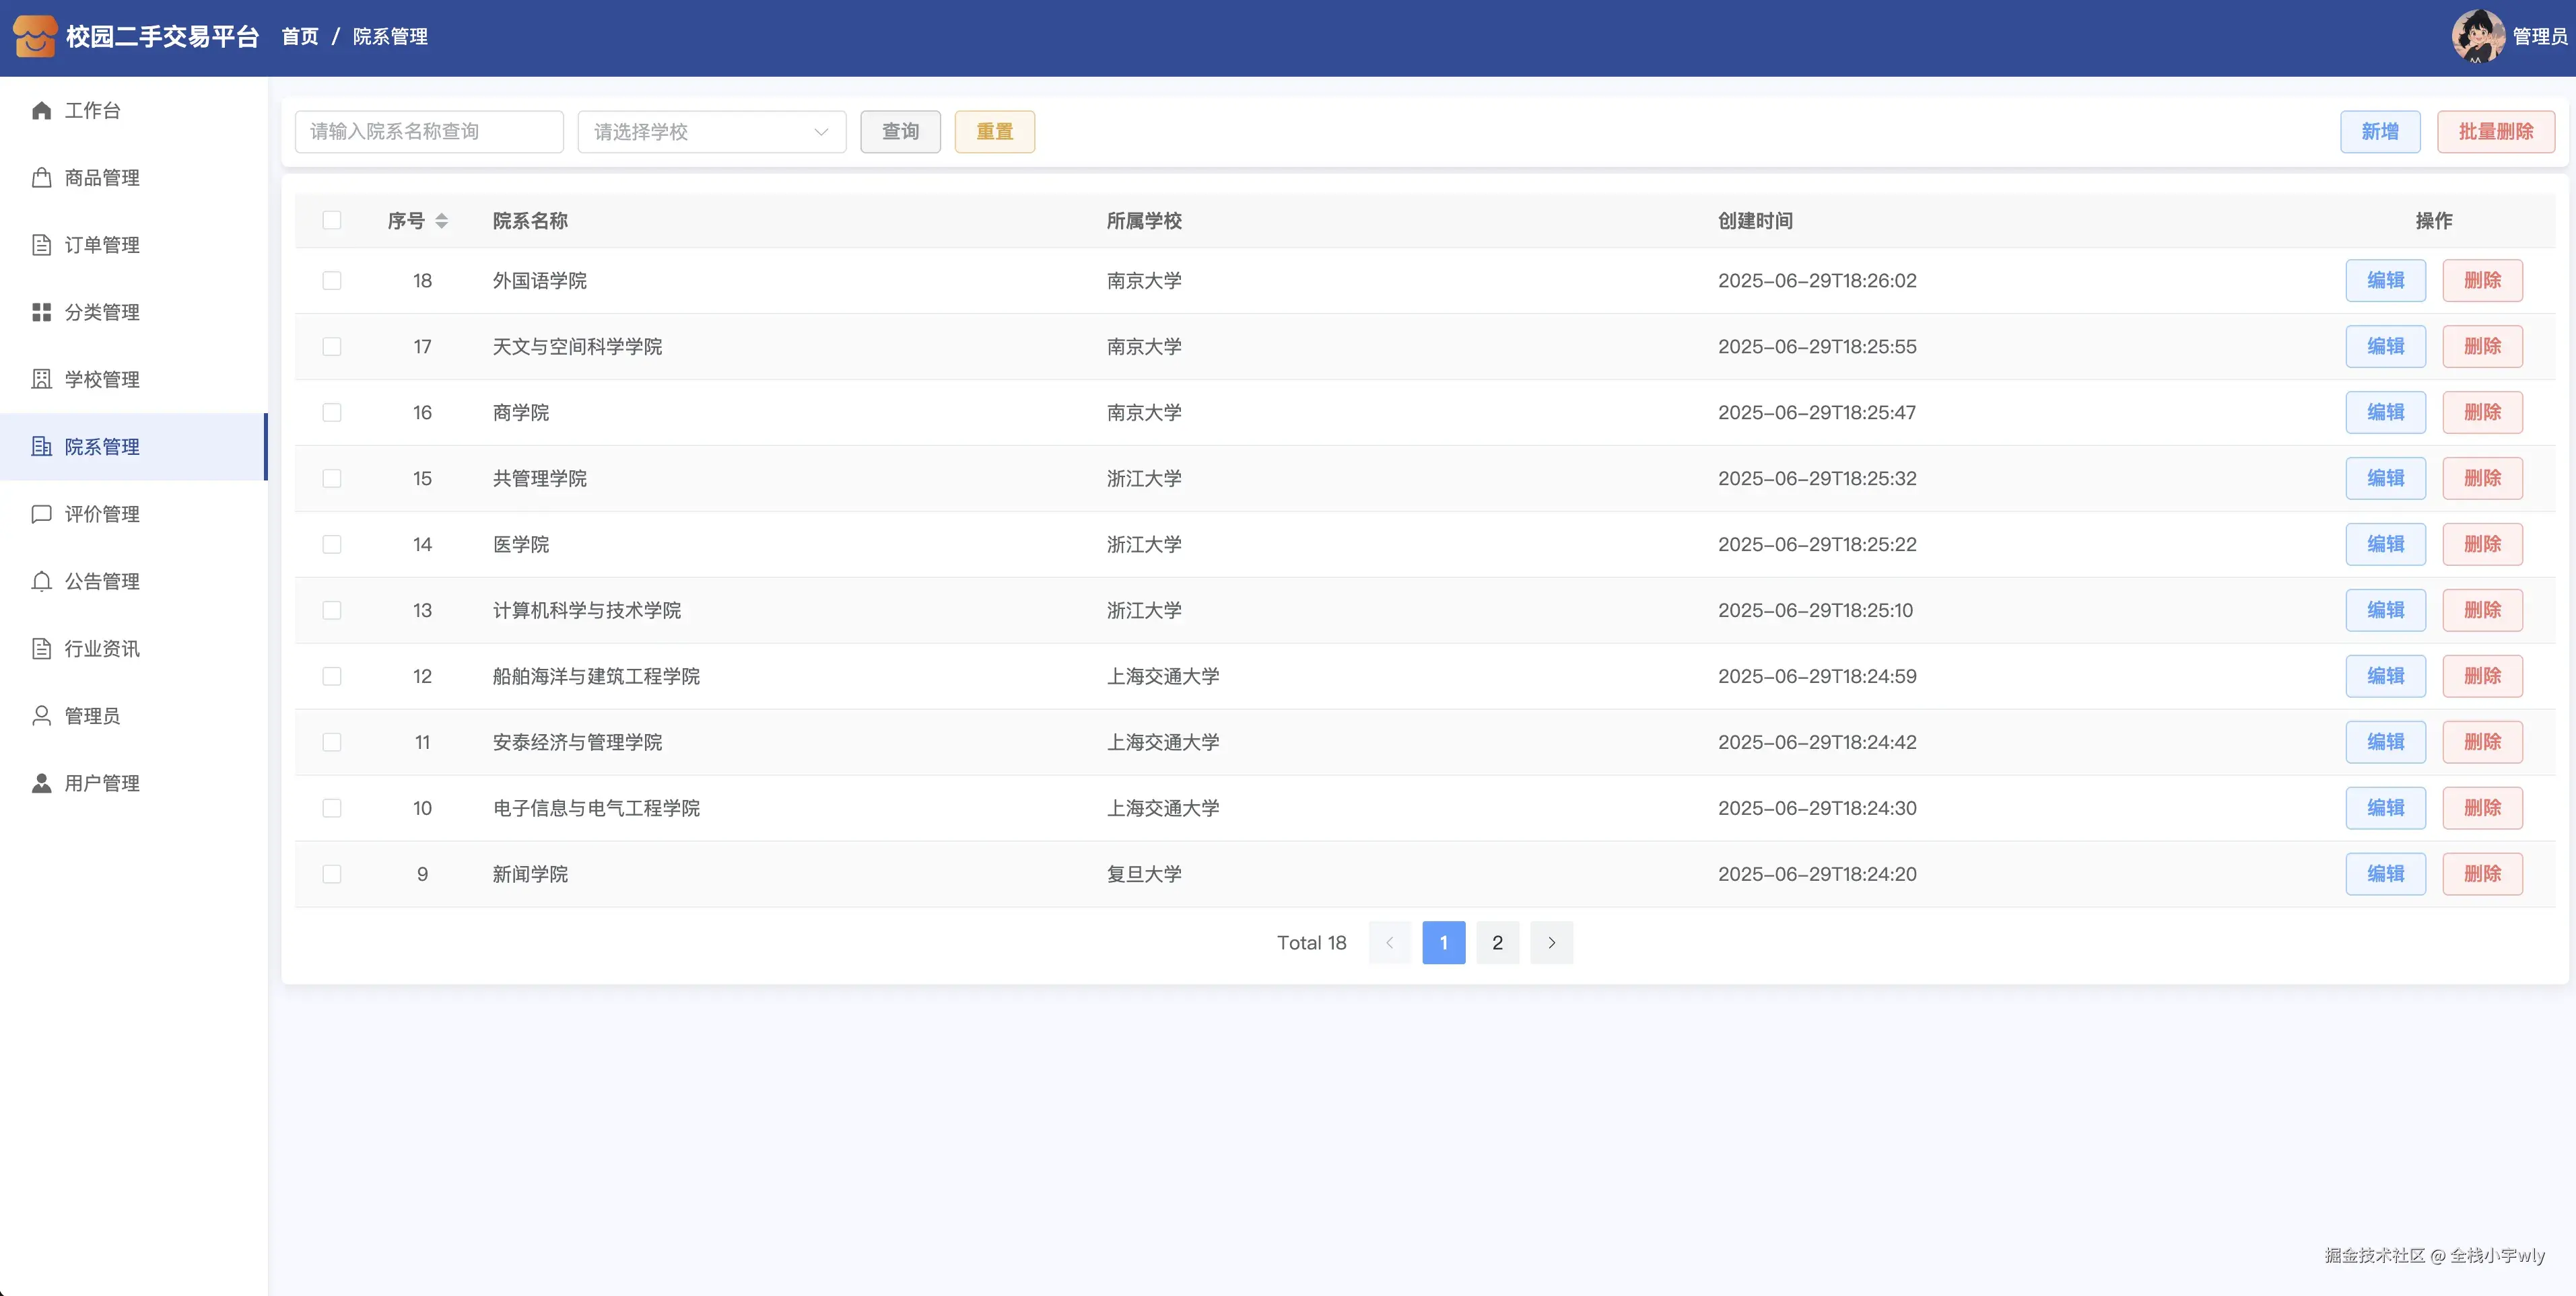Viewport: 2576px width, 1296px height.
Task: Click the shop logo icon in header
Action: tap(34, 36)
